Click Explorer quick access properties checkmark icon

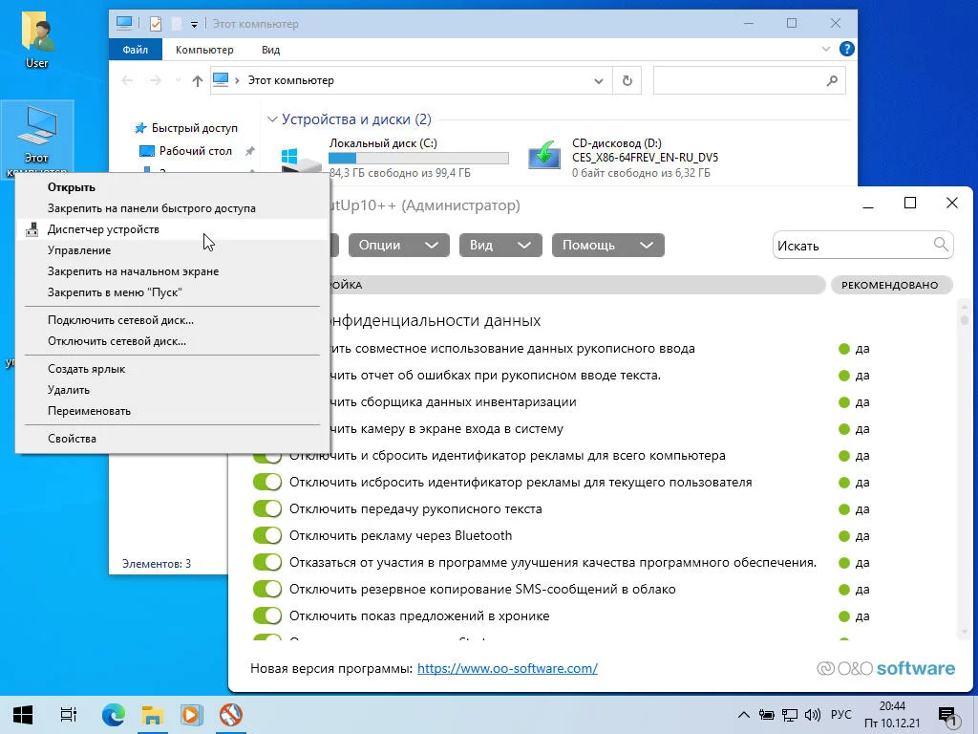point(156,24)
